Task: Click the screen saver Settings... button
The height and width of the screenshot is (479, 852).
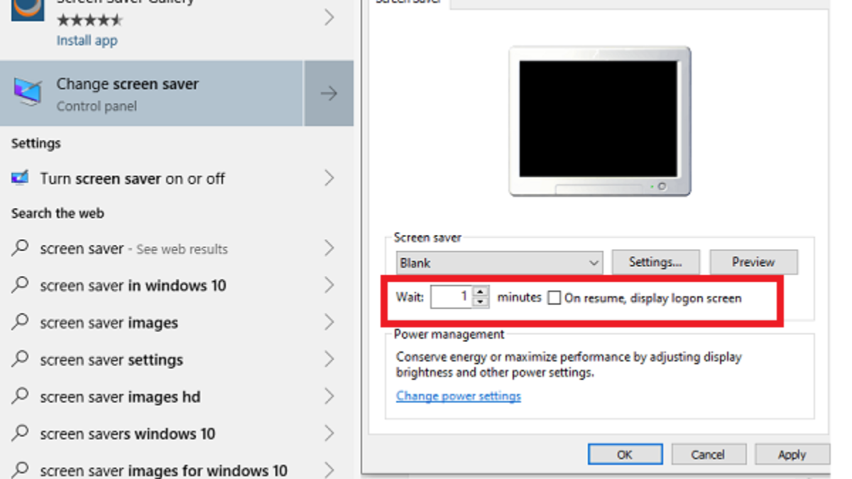Action: click(655, 262)
